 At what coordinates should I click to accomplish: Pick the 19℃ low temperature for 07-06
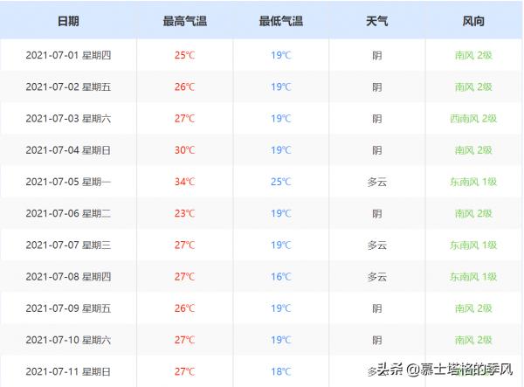[x=281, y=213]
